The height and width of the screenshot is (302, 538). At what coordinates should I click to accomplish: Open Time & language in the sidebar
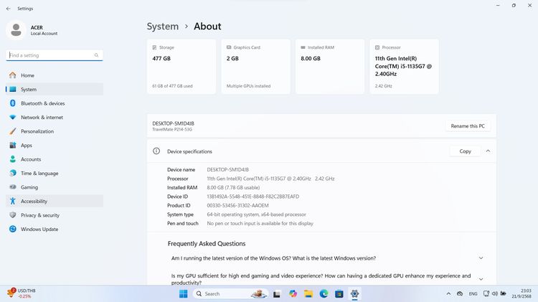tap(39, 173)
